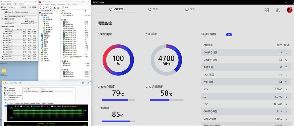Expand the 軟體 node in AIDA64 tree
This screenshot has height=126, width=294.
(40, 52)
